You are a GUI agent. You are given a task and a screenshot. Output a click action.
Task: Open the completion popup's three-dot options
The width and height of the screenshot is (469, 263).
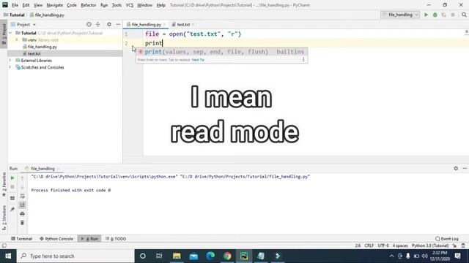click(x=303, y=60)
